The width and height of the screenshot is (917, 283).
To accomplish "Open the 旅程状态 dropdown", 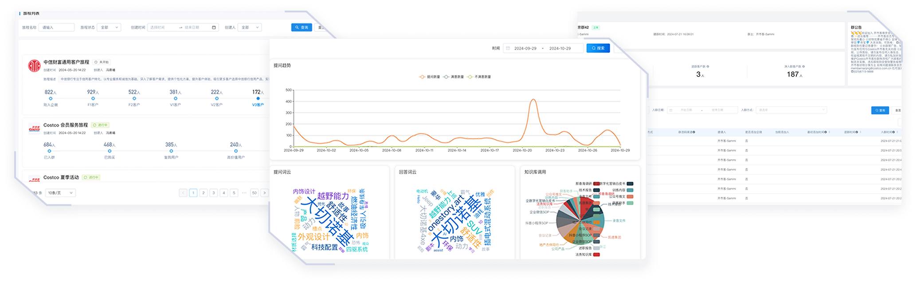I will point(110,27).
